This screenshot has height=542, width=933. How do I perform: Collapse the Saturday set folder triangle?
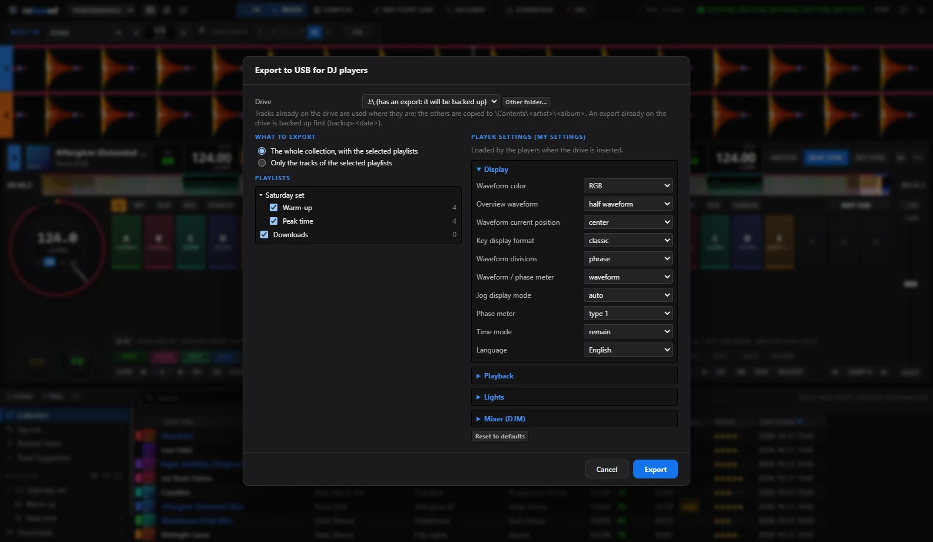[261, 195]
